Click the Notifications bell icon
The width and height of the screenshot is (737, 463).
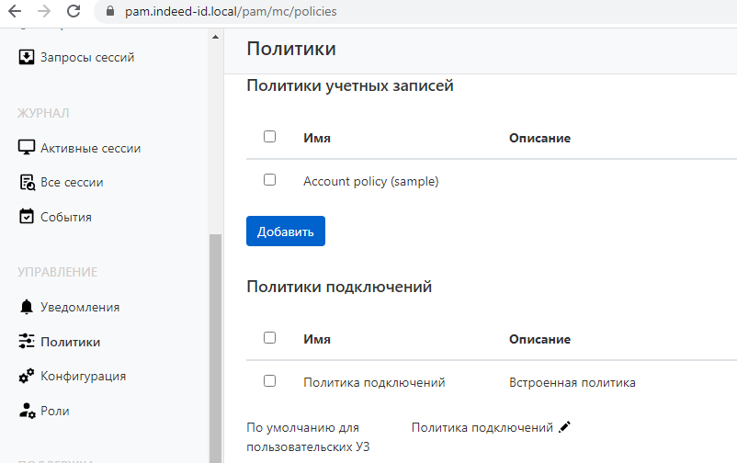27,307
